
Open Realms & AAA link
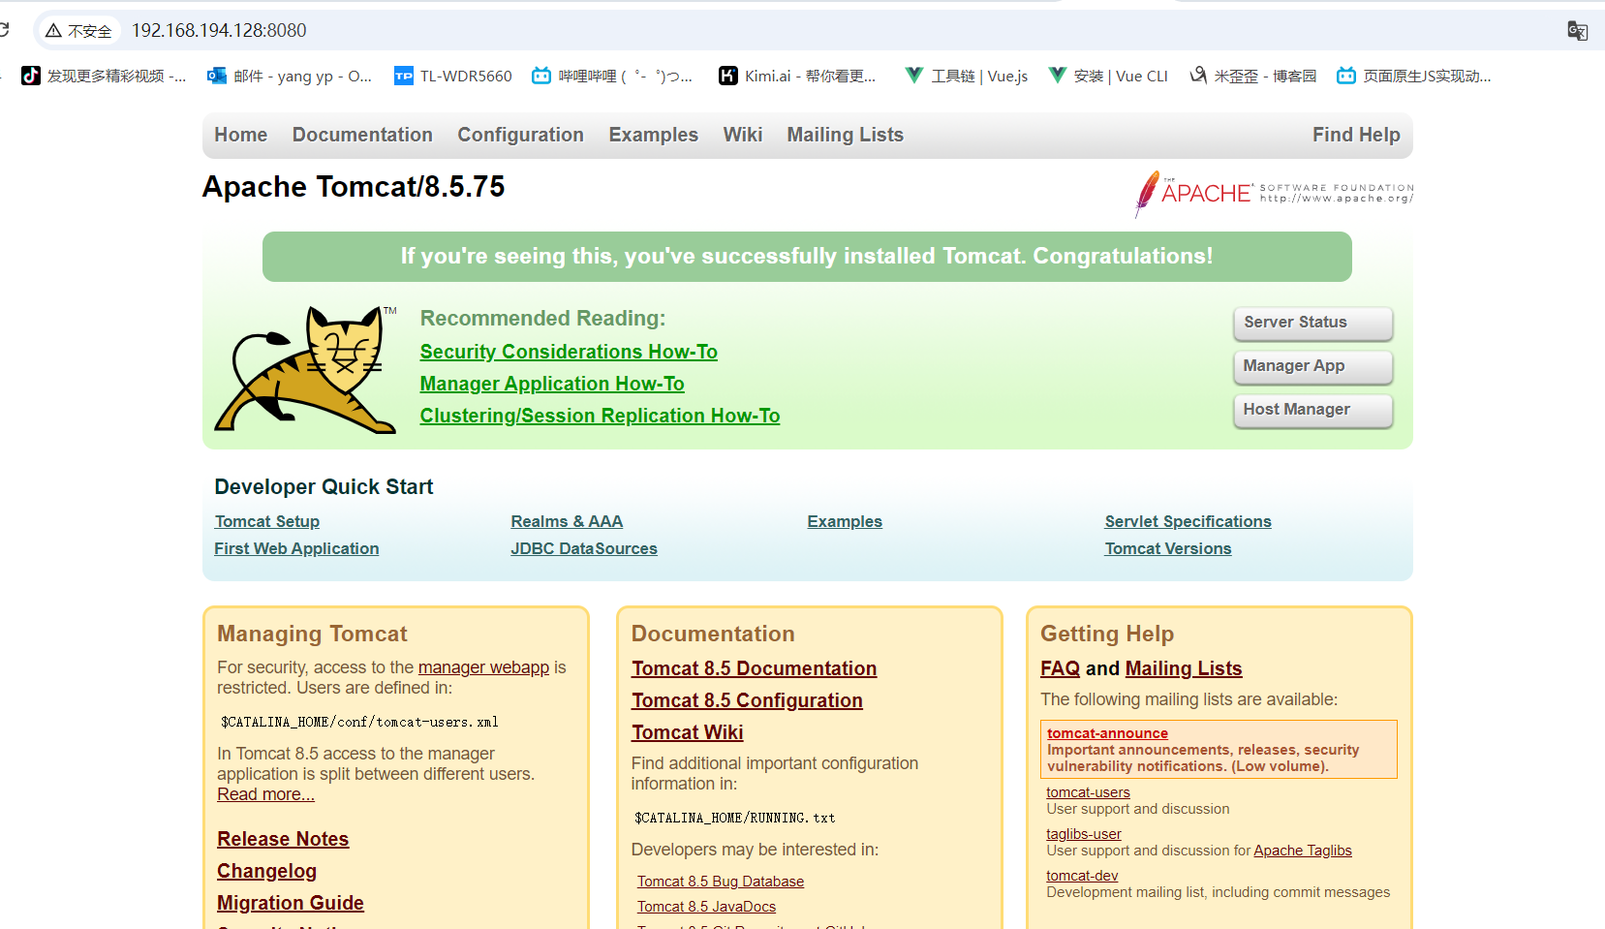(567, 521)
